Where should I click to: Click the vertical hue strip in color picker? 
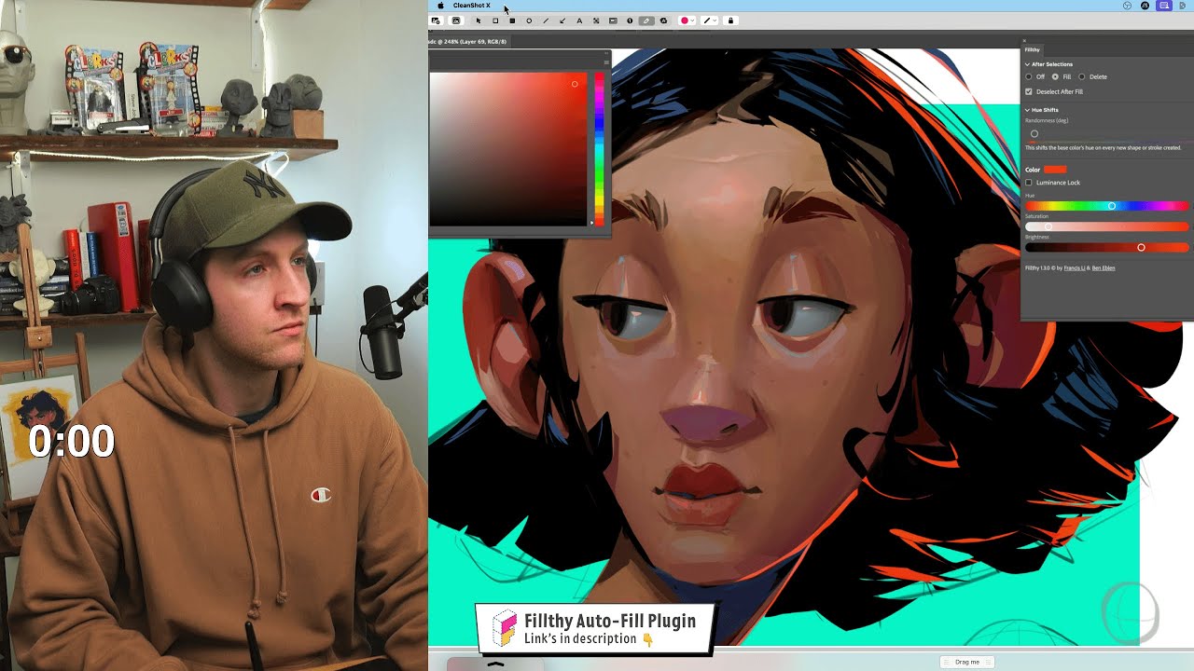point(599,149)
